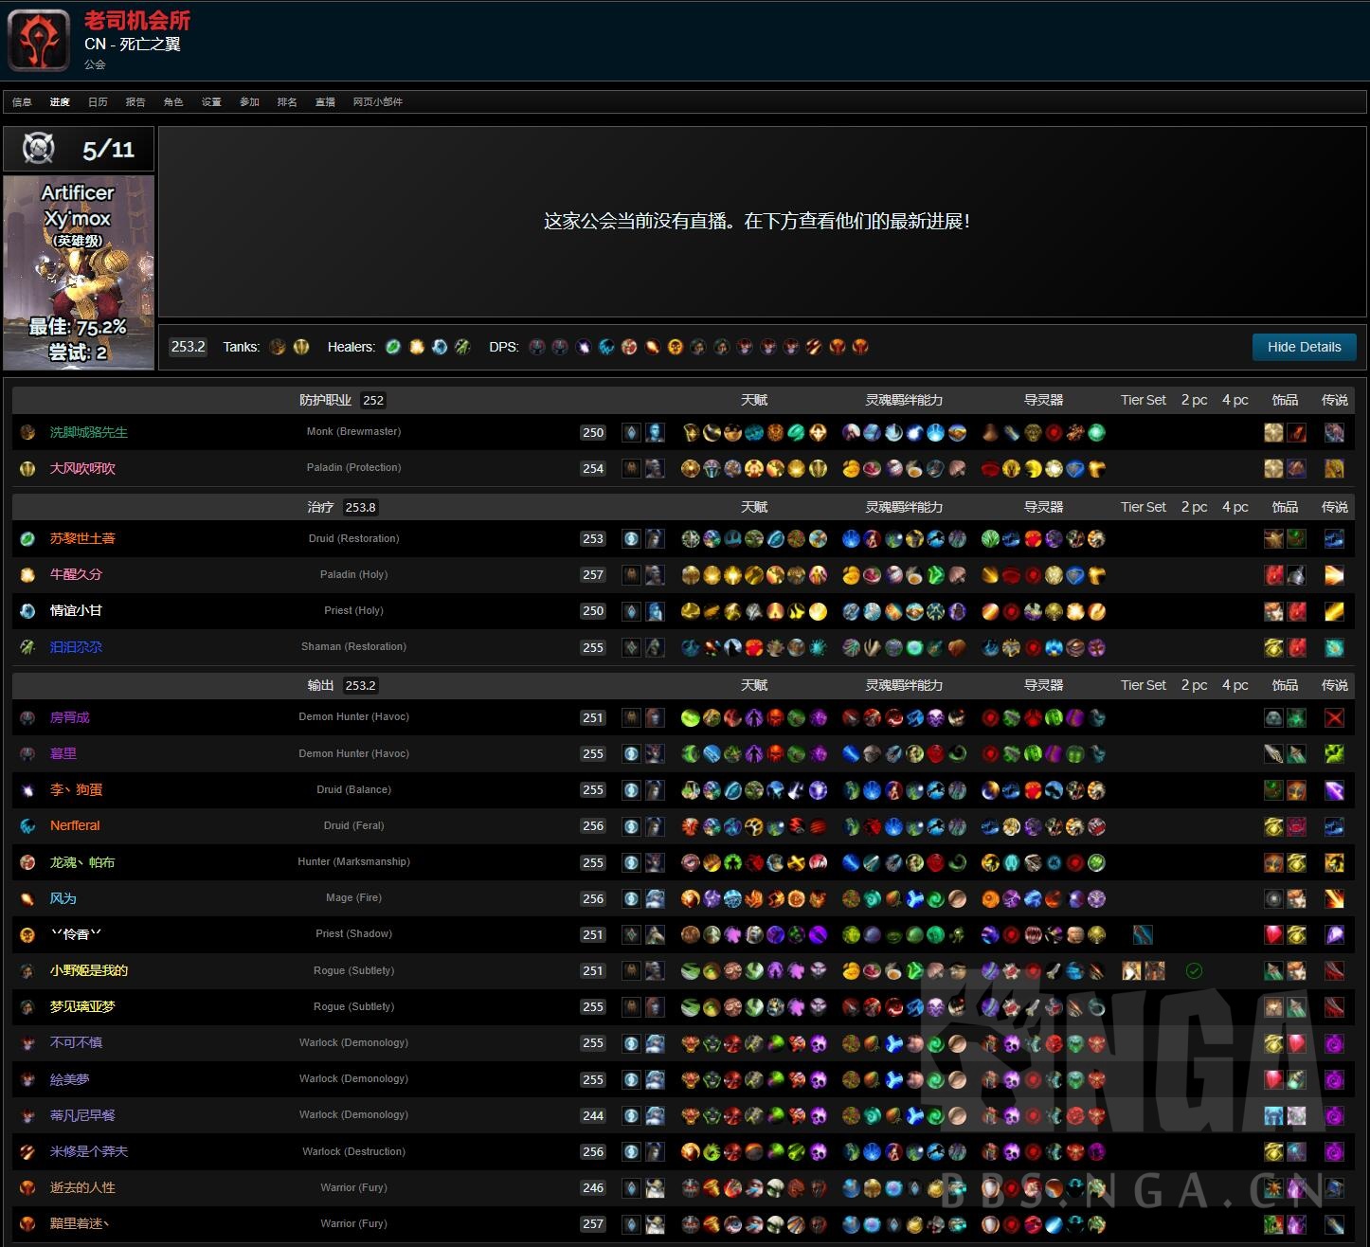Click the Hide Details button

tap(1305, 347)
